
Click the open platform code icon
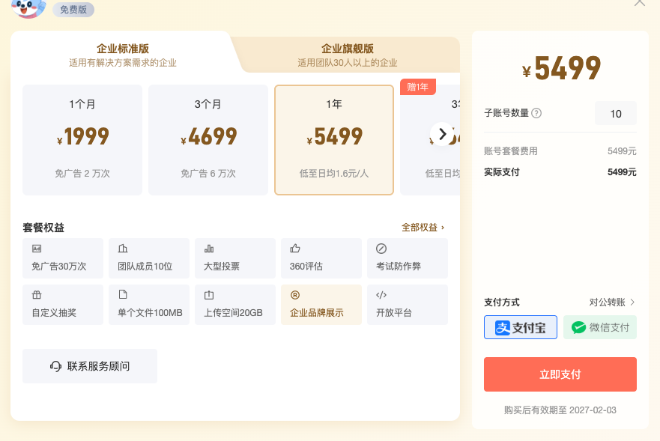pos(381,294)
